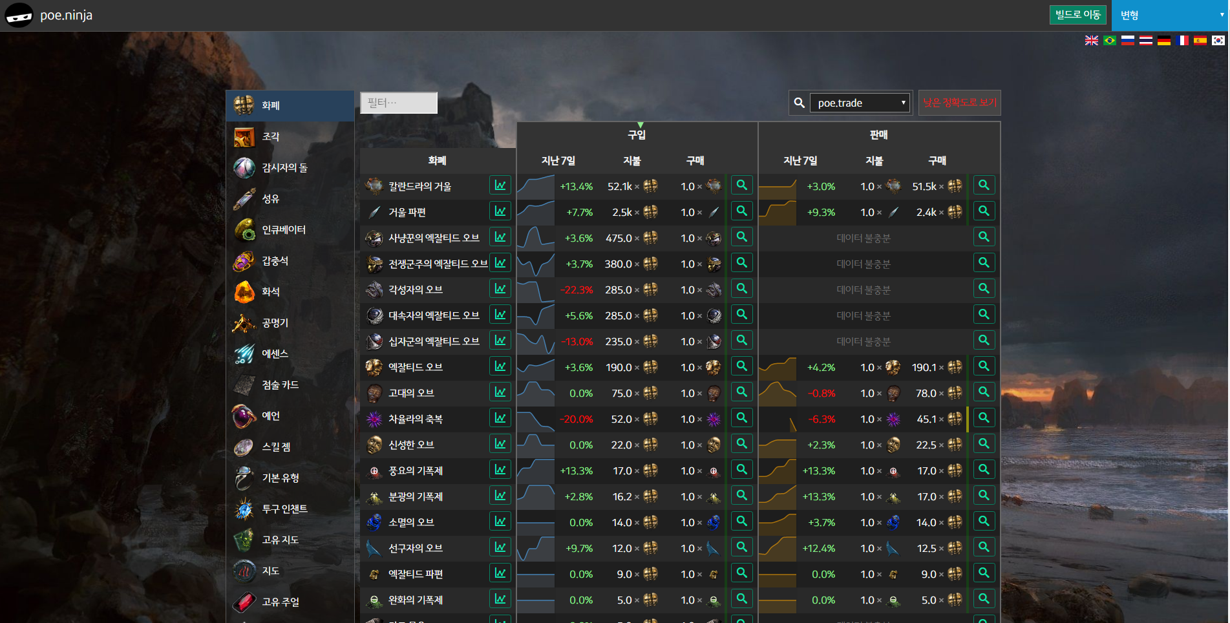Open chart for 고대의 오브 row
Image resolution: width=1230 pixels, height=623 pixels.
pyautogui.click(x=500, y=392)
